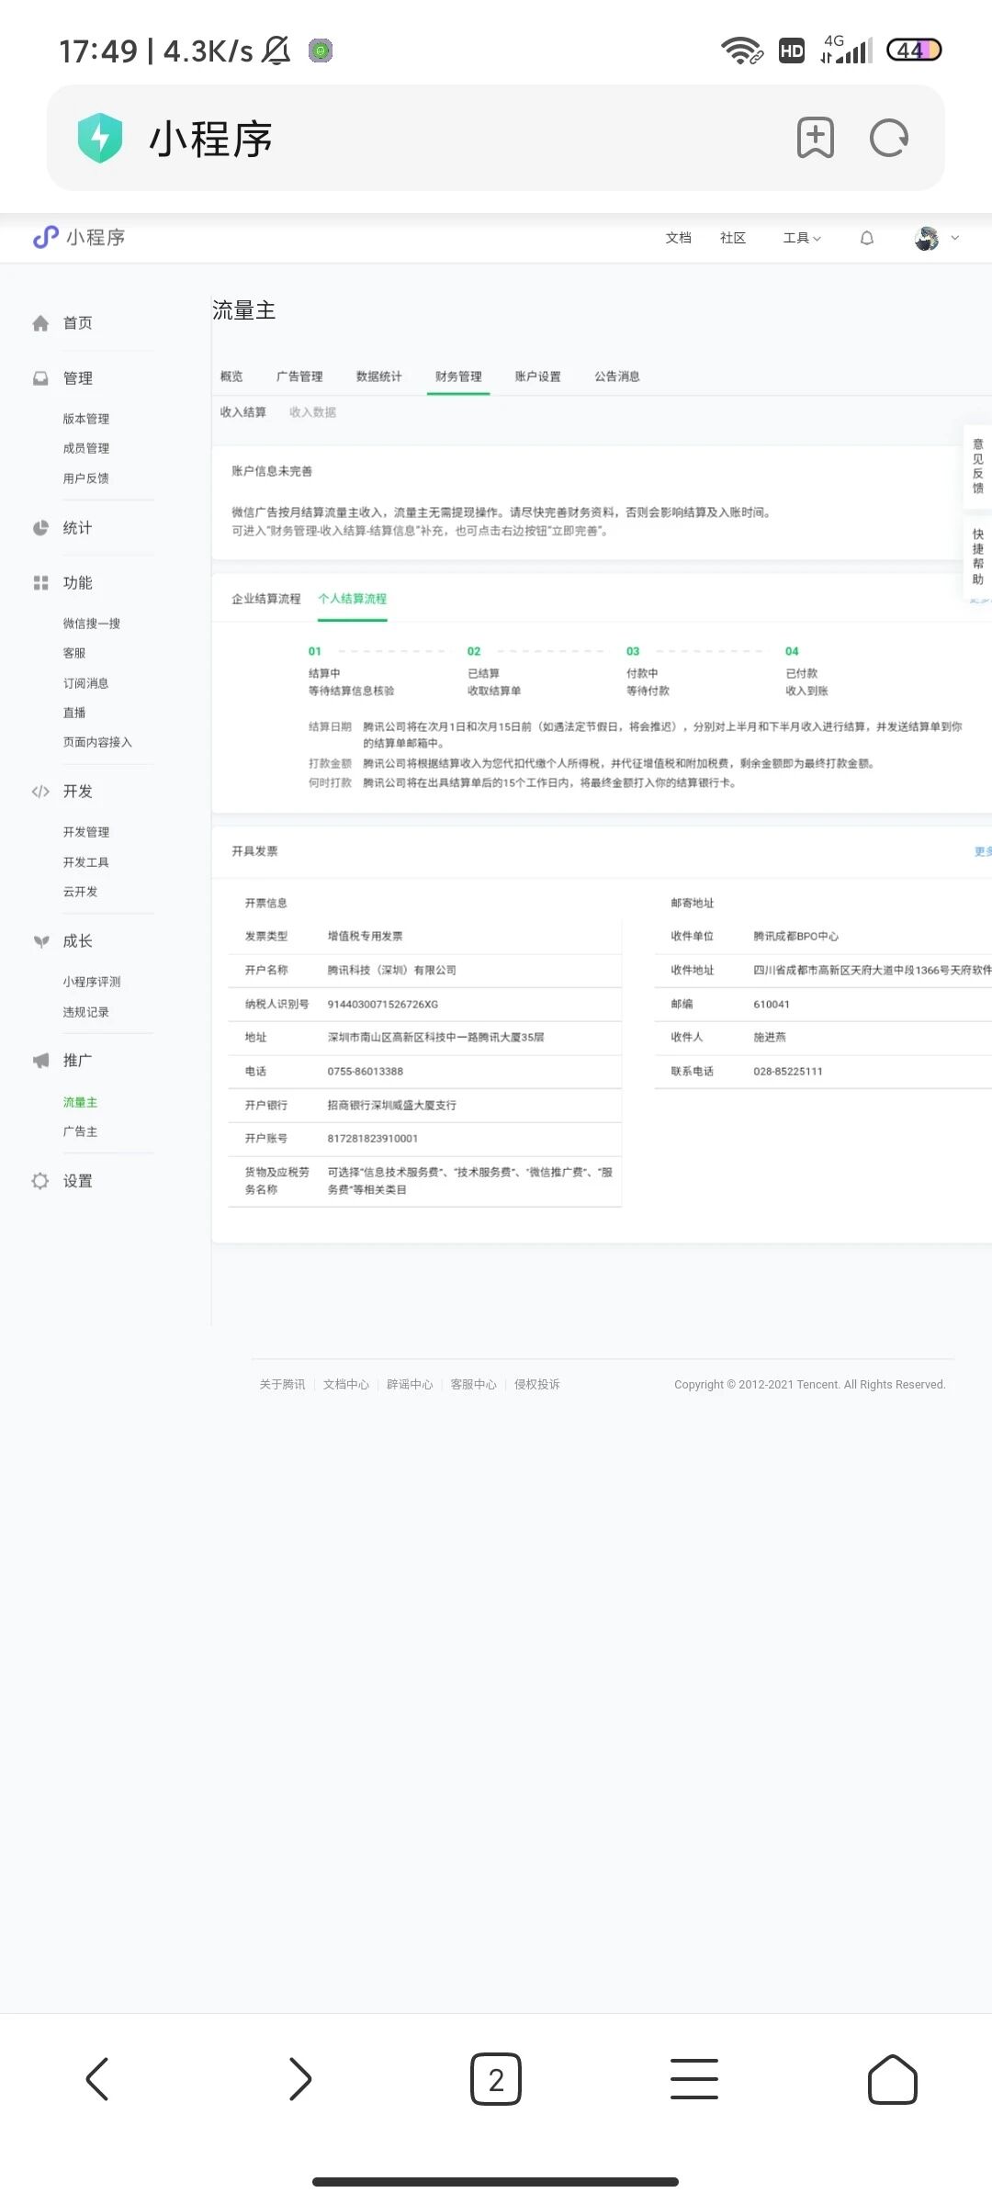Click the 推广 megaphone icon in sidebar
Screen dimensions: 992x2204
(40, 1061)
